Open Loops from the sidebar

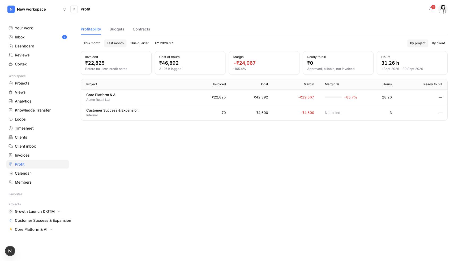tap(37, 119)
